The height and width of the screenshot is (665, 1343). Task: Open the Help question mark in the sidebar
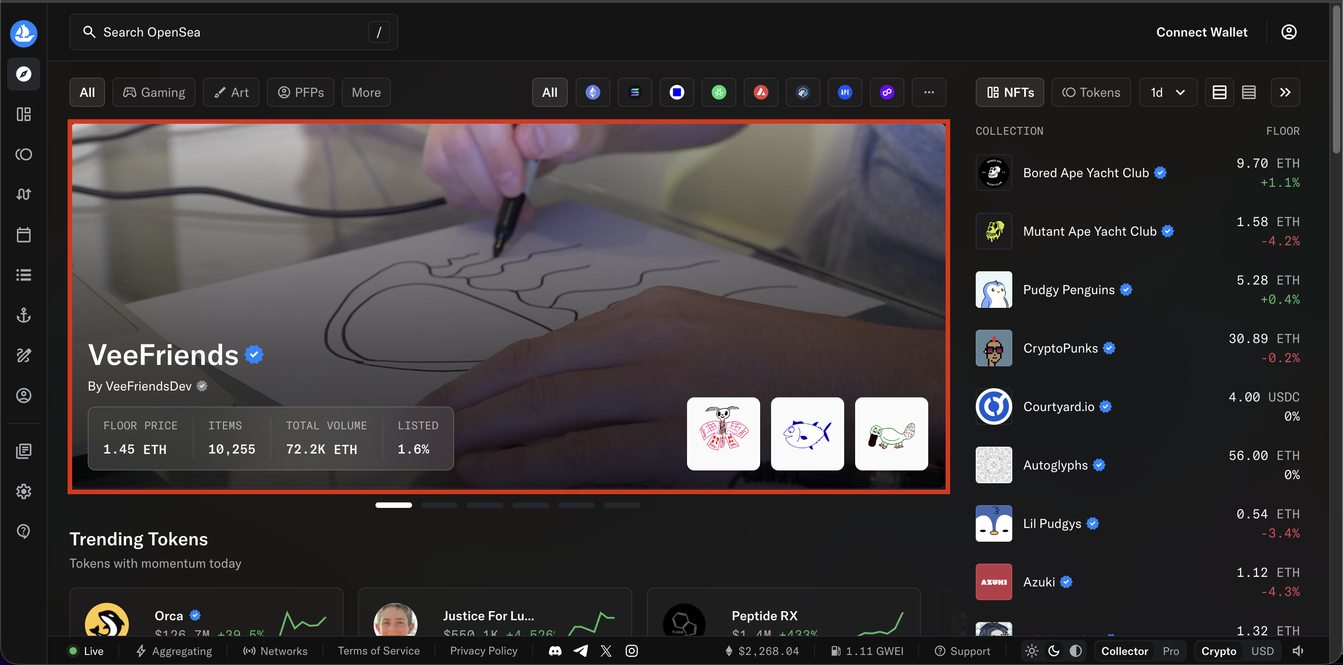point(23,531)
